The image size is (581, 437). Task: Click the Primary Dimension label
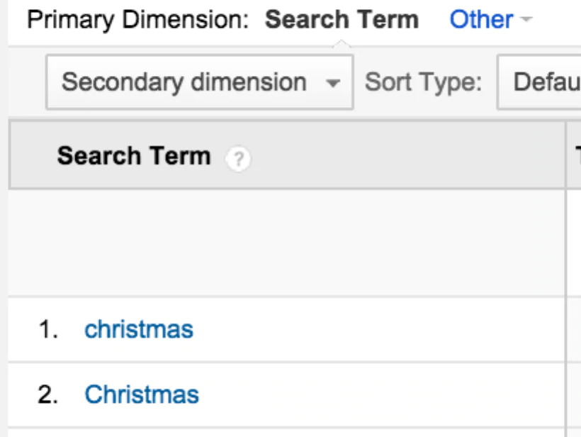pos(138,20)
